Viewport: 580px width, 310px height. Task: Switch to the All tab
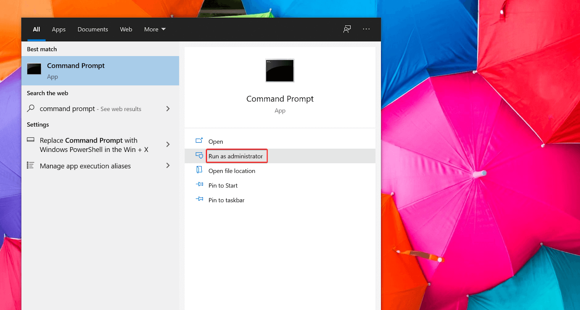click(x=36, y=29)
